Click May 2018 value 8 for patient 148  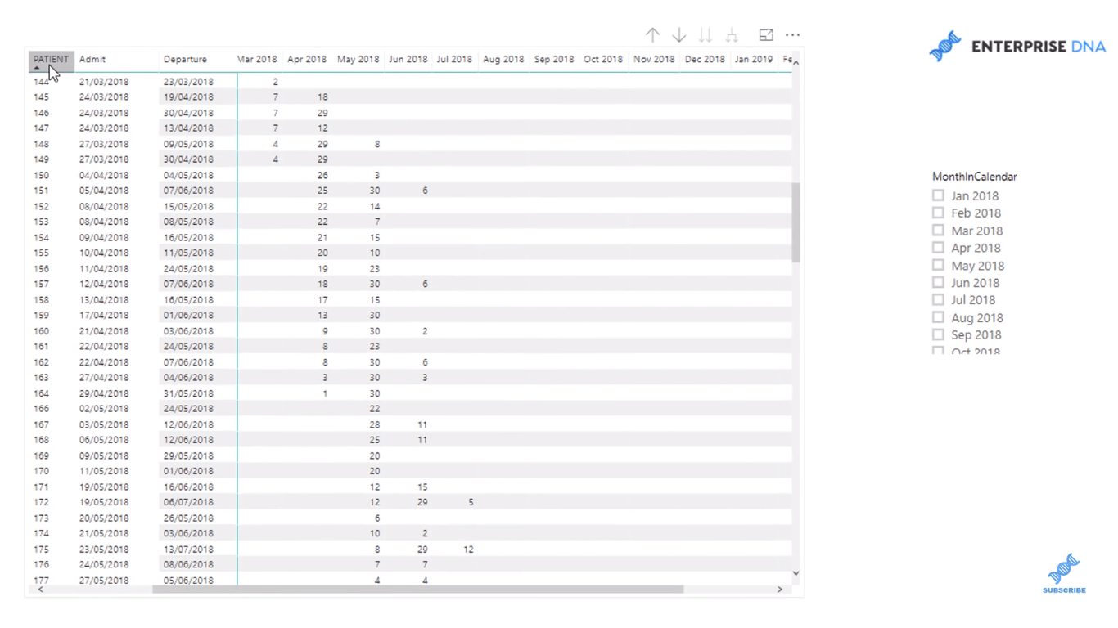377,144
